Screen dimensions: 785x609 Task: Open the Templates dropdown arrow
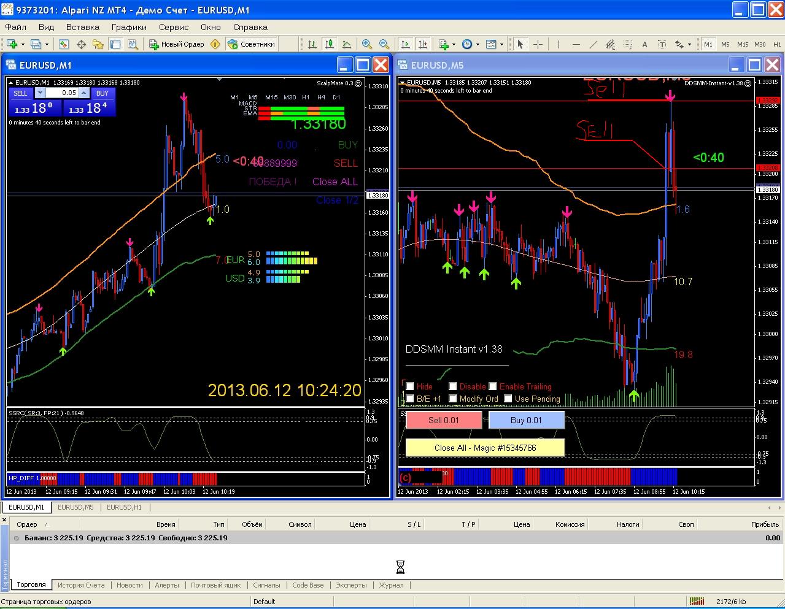(501, 44)
